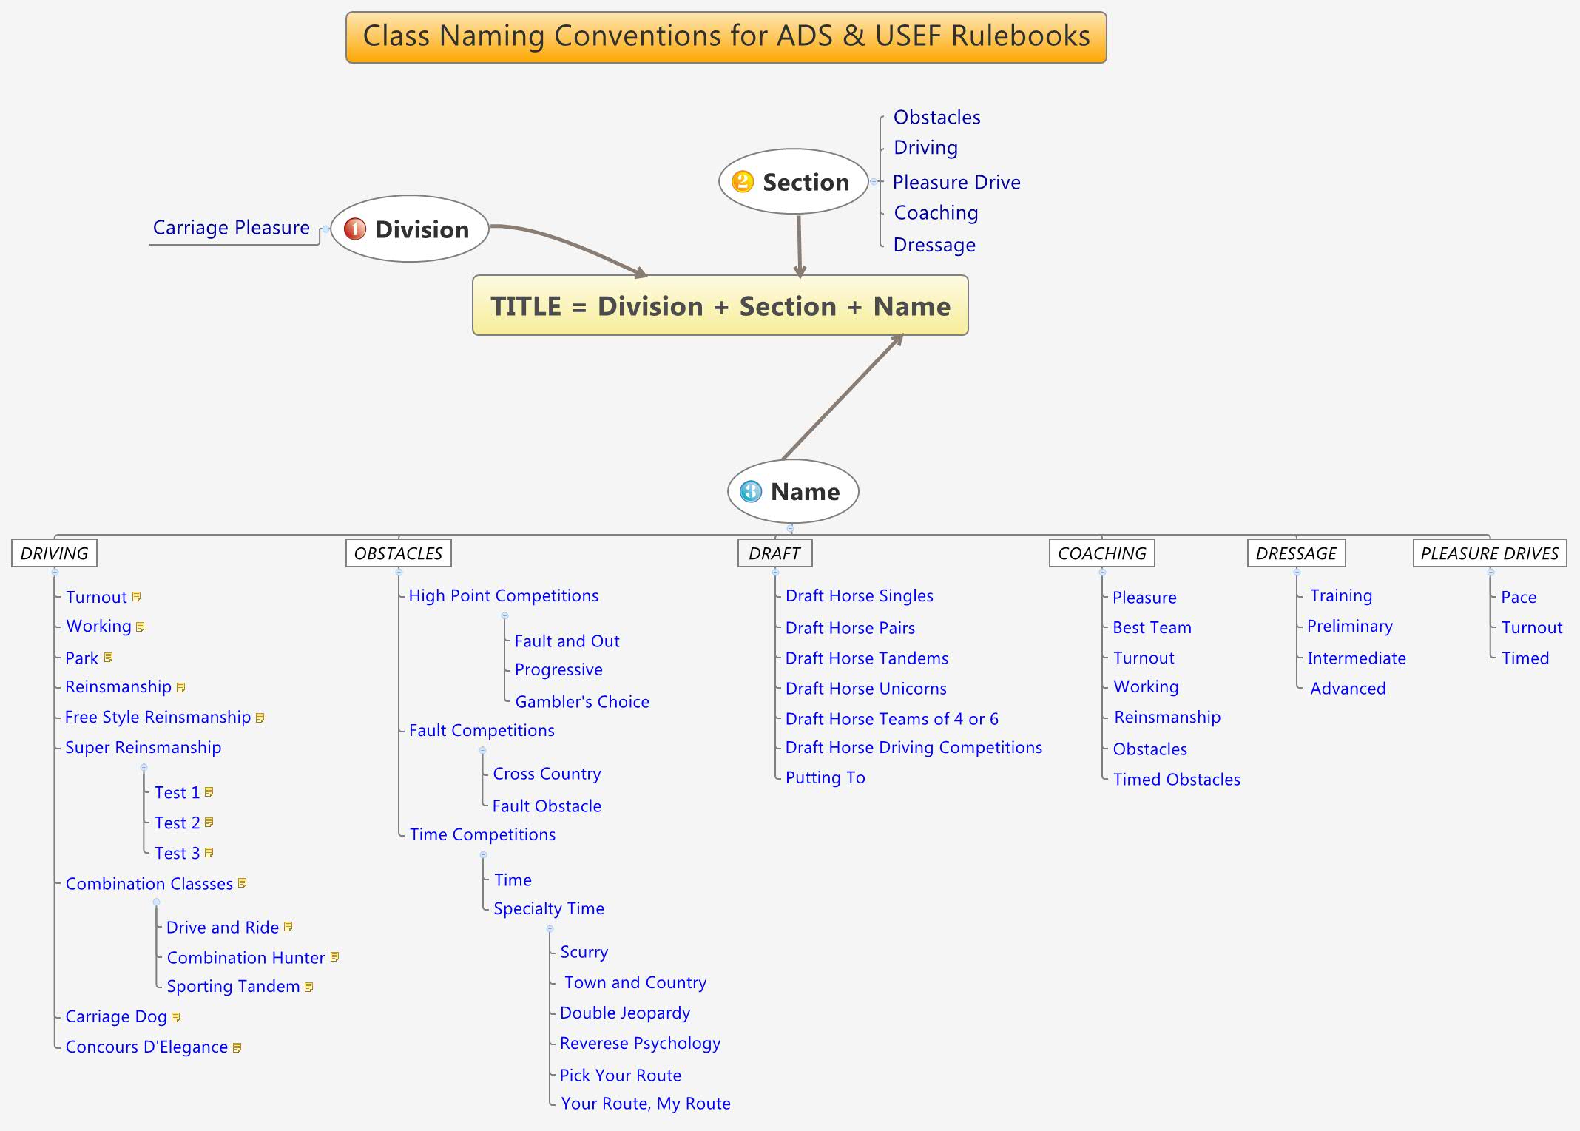Select the TITLE = Division + Section + Name box
1580x1131 pixels.
(720, 306)
